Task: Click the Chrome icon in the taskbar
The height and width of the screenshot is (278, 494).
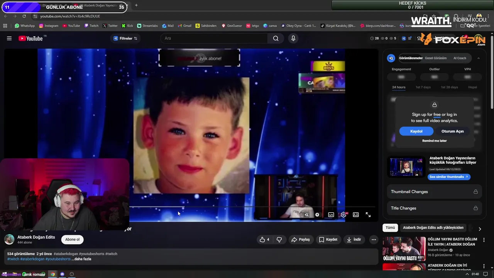Action: coord(53,274)
